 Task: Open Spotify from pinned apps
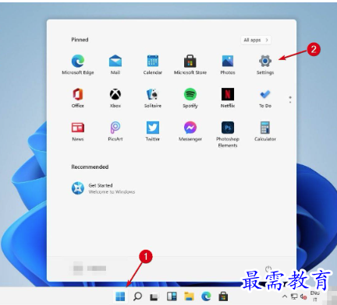coord(190,98)
